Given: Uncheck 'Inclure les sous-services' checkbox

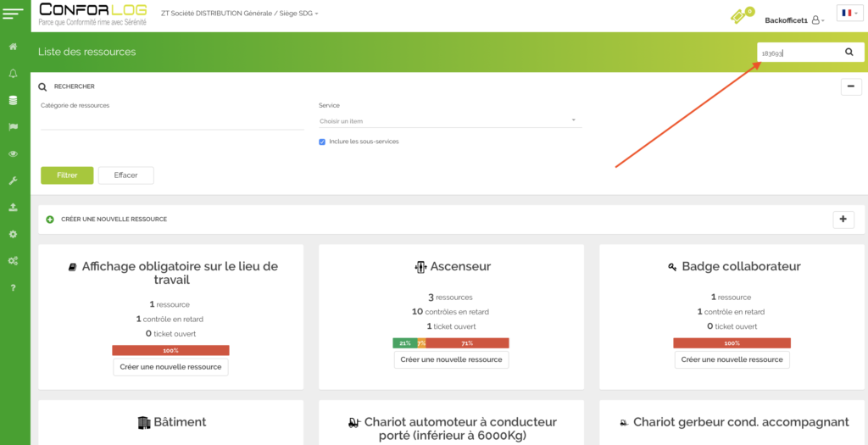Looking at the screenshot, I should (322, 142).
